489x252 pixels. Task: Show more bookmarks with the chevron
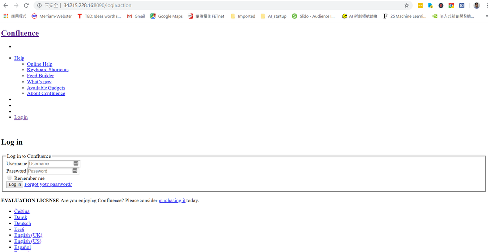(486, 16)
